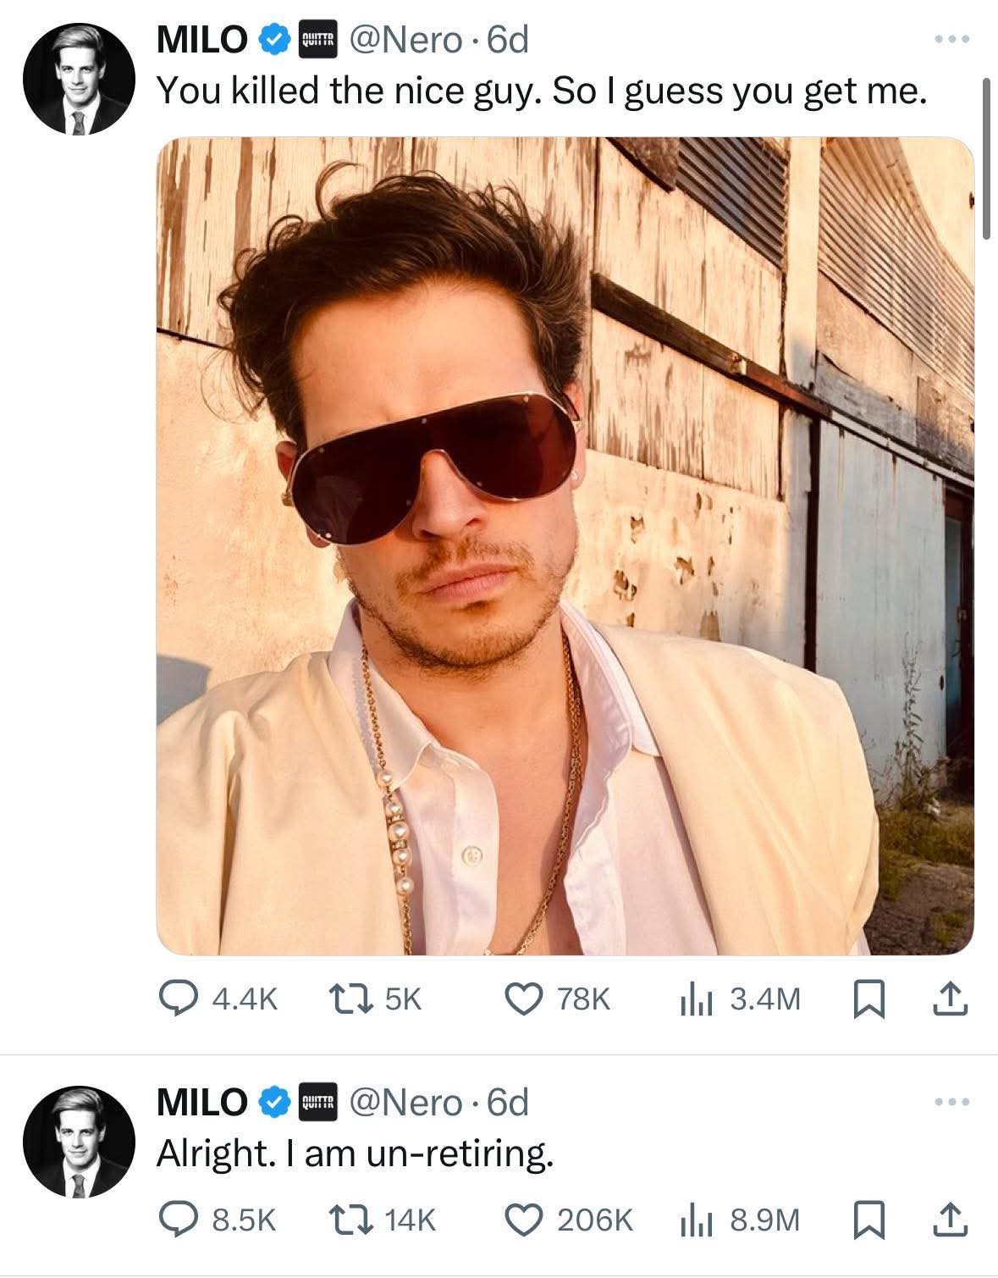Image resolution: width=998 pixels, height=1278 pixels.
Task: View analytics showing 8.9M views
Action: pos(739,1220)
